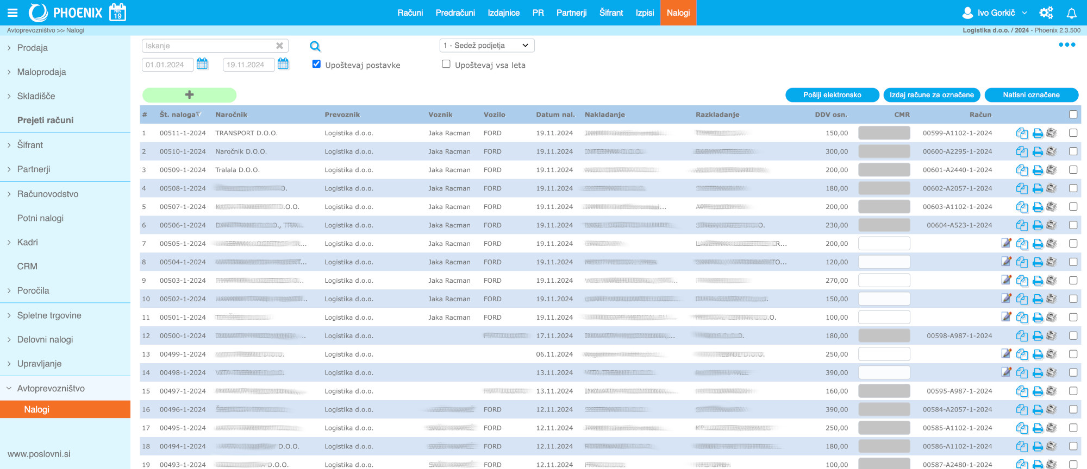Uncheck the 'Upoštevaj postavke' checkbox
The width and height of the screenshot is (1087, 469).
click(x=316, y=64)
